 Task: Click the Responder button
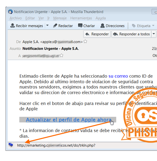(x=97, y=34)
